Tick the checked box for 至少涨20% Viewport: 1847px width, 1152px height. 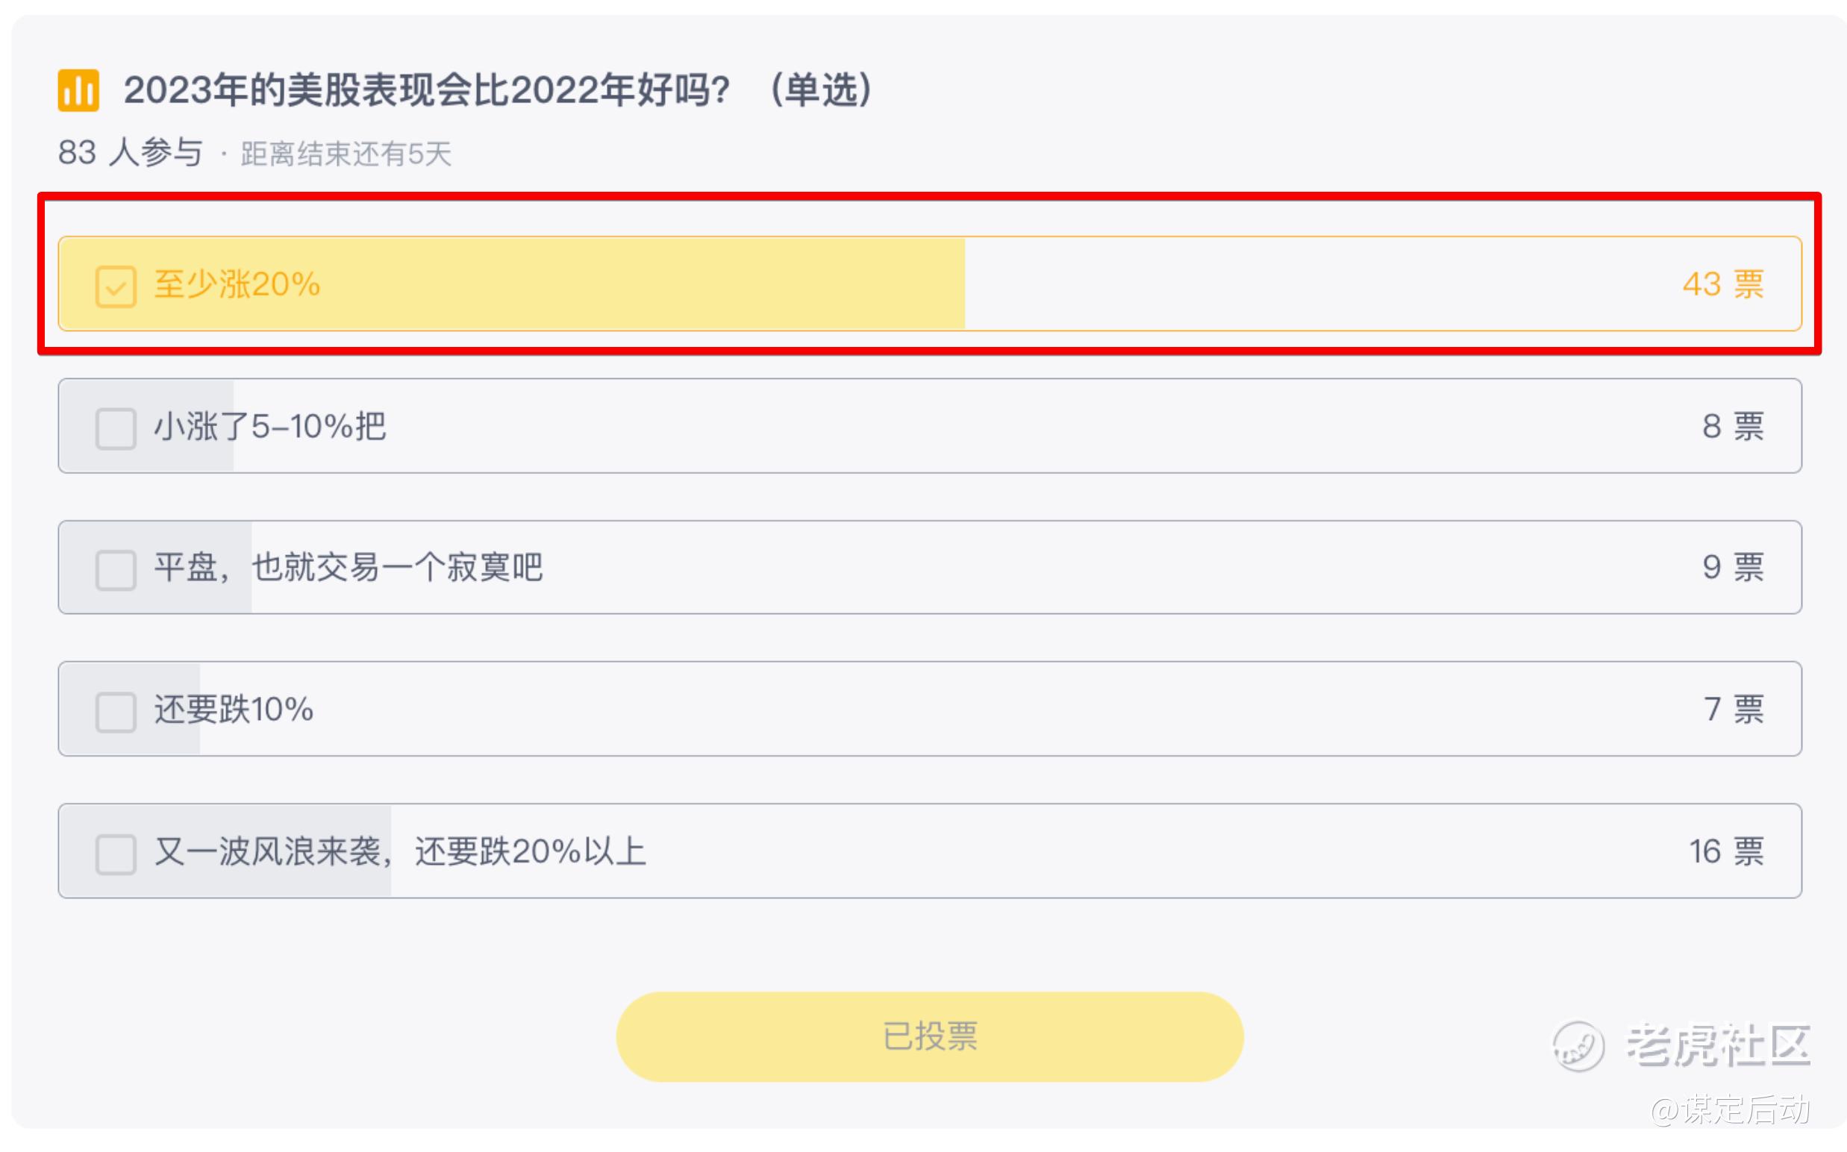click(x=116, y=287)
